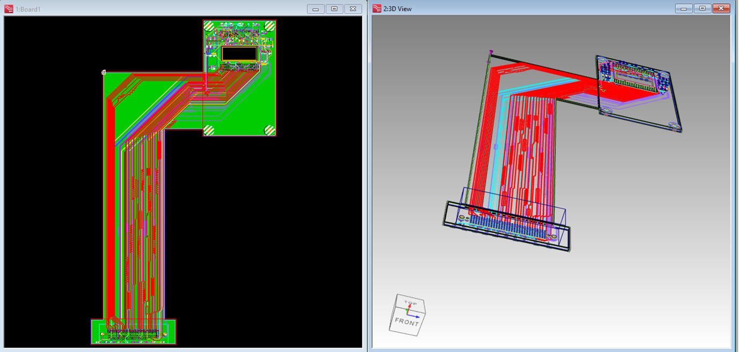Close the 3D View window
739x352 pixels.
click(721, 9)
